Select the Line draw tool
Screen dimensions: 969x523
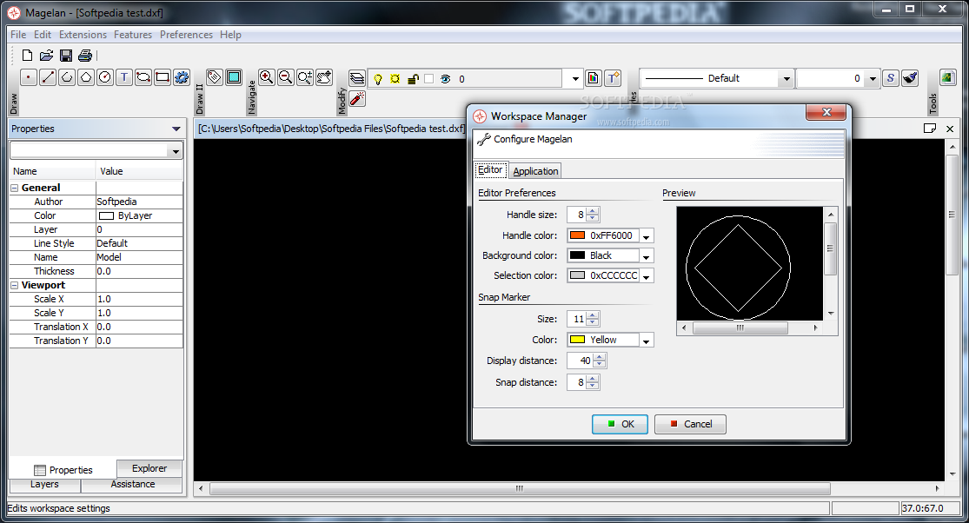tap(48, 77)
